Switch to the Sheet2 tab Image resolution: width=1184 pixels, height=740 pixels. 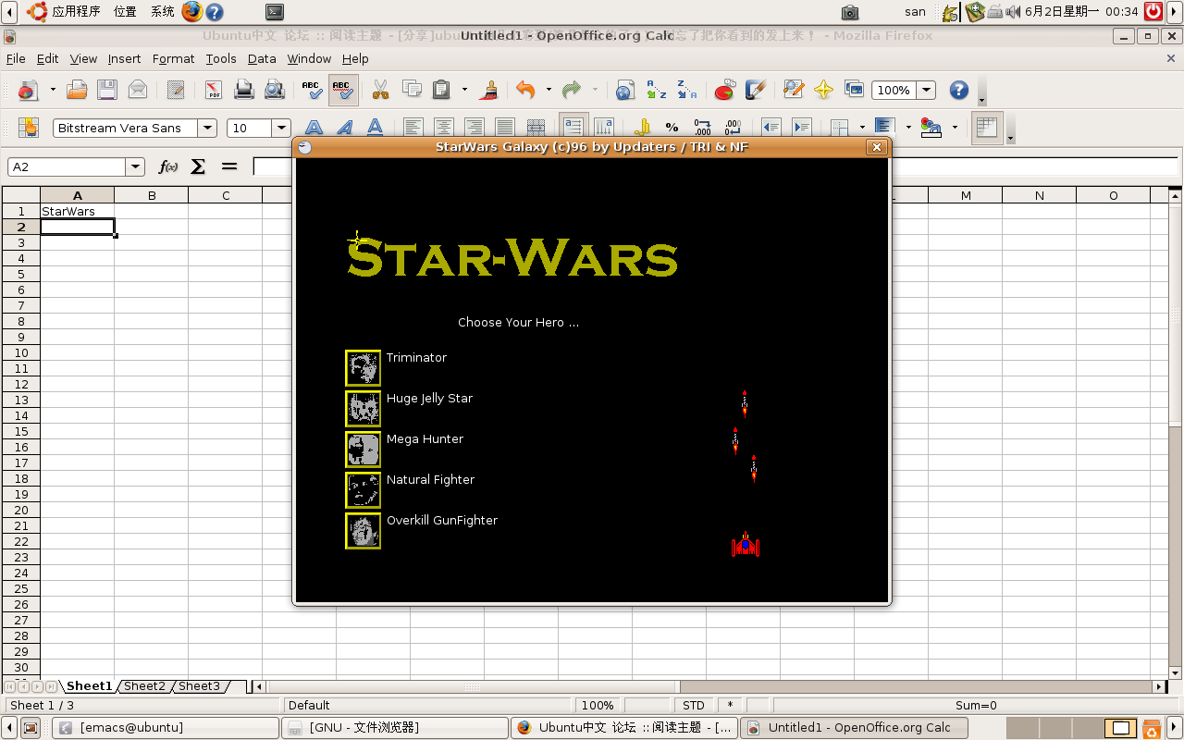point(145,686)
